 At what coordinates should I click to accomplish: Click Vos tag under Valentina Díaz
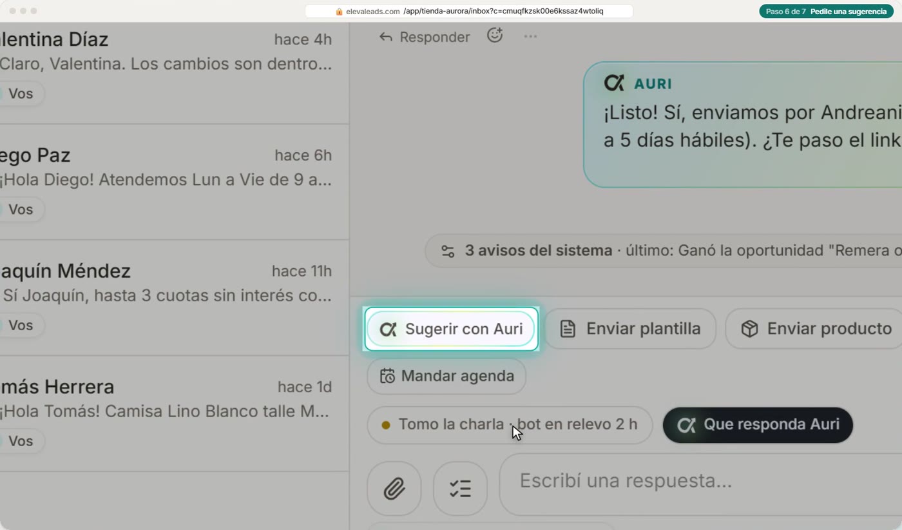point(21,93)
